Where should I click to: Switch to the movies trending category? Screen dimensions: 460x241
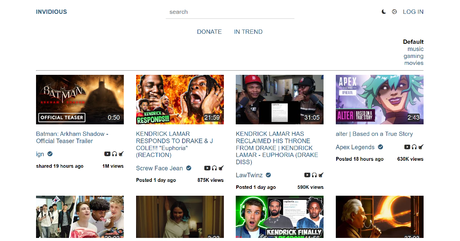click(x=414, y=63)
